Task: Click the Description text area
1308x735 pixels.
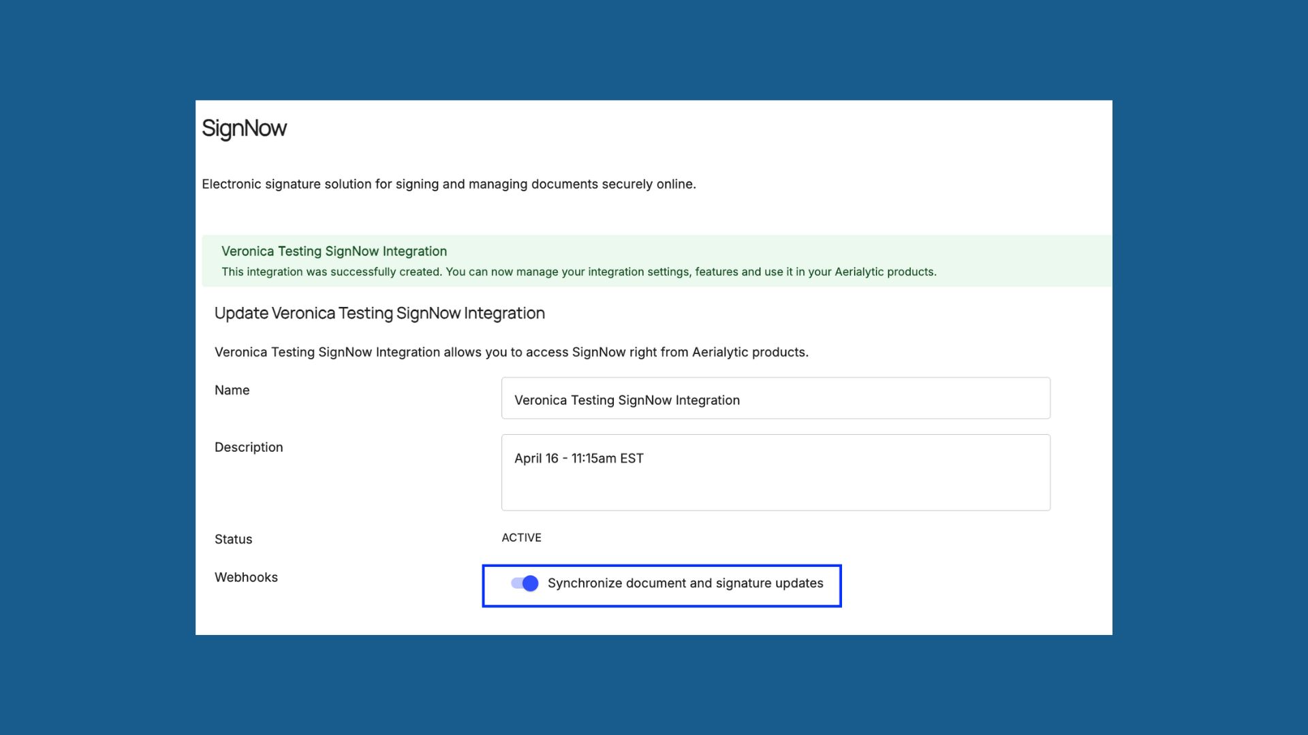Action: pyautogui.click(x=775, y=472)
